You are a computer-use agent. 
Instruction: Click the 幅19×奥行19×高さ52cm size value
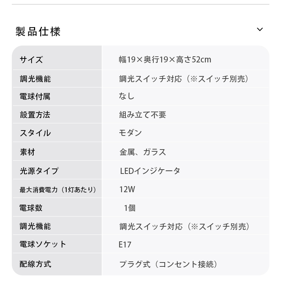point(165,60)
